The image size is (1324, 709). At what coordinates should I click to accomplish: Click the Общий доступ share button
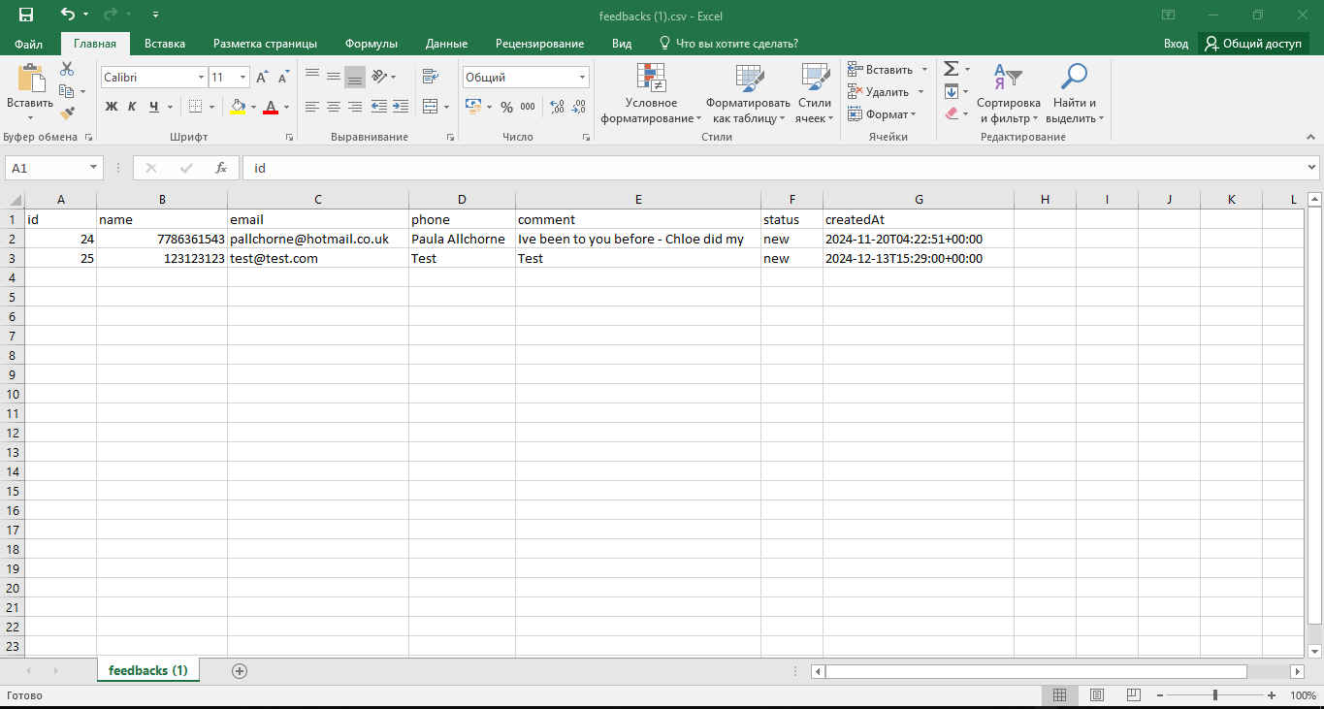(x=1253, y=44)
